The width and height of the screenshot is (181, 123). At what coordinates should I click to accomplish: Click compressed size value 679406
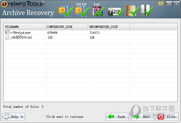[x=52, y=33]
